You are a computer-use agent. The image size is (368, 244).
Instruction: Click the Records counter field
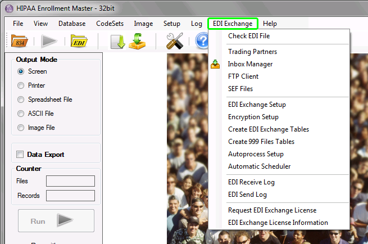click(x=70, y=196)
